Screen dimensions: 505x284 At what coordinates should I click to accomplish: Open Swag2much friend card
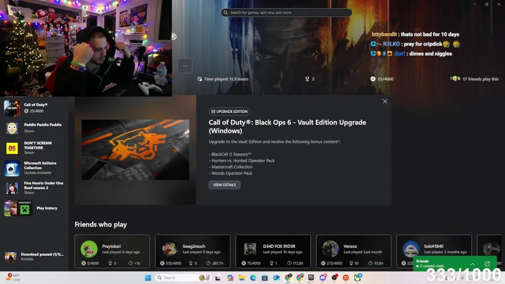(193, 251)
